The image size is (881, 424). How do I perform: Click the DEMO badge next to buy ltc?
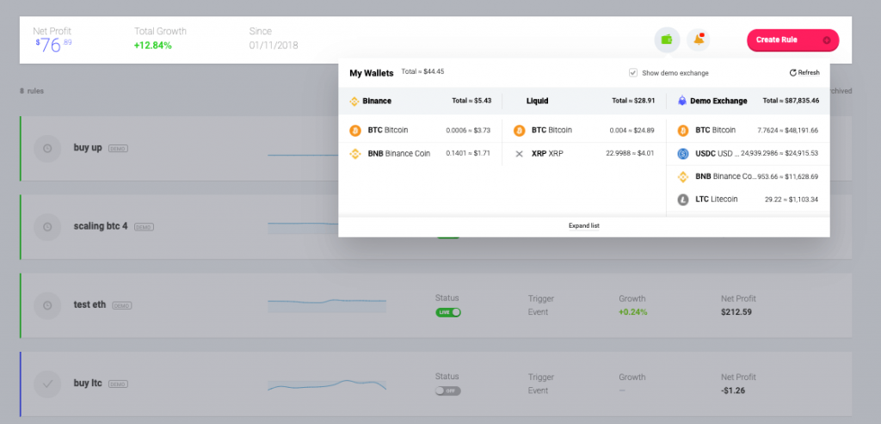click(118, 384)
